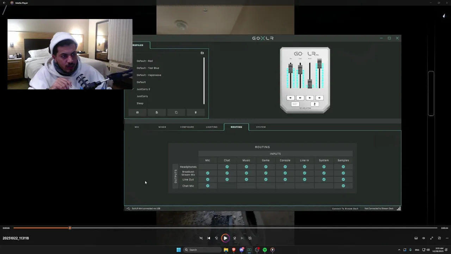This screenshot has height=254, width=451.
Task: Open the Windows Start menu
Action: tap(179, 250)
